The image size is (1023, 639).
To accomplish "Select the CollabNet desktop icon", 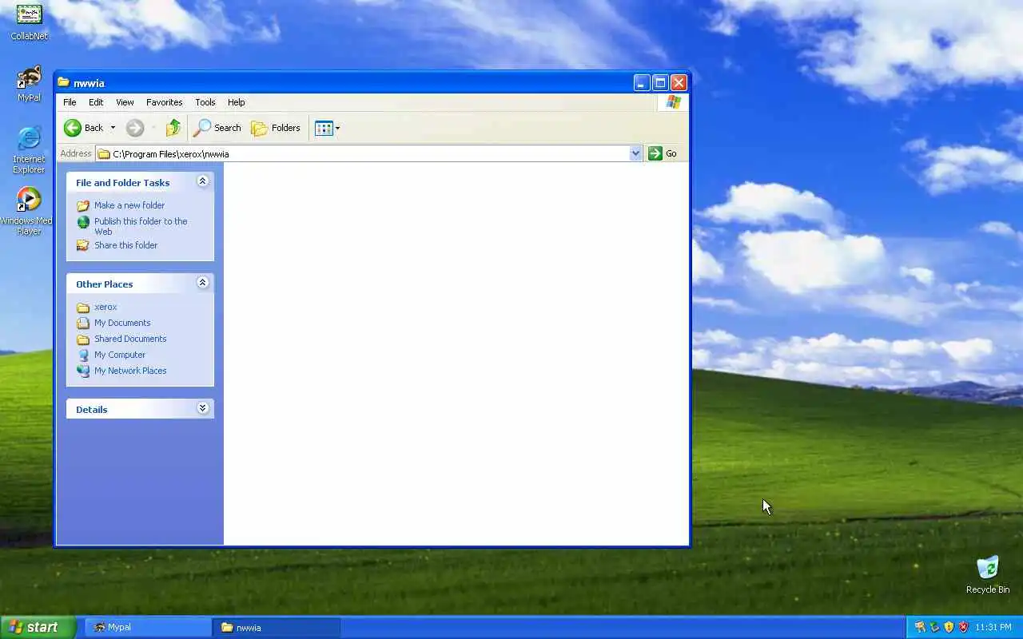I will [29, 22].
